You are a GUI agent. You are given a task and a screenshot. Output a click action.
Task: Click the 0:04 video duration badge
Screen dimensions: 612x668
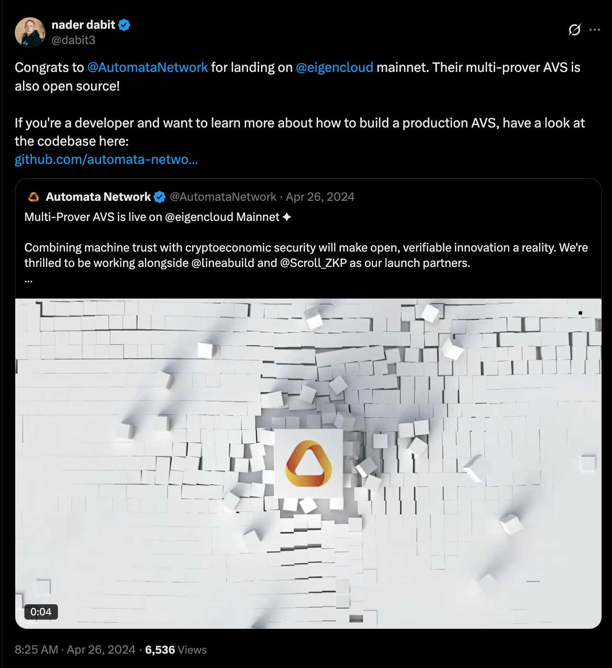[41, 612]
